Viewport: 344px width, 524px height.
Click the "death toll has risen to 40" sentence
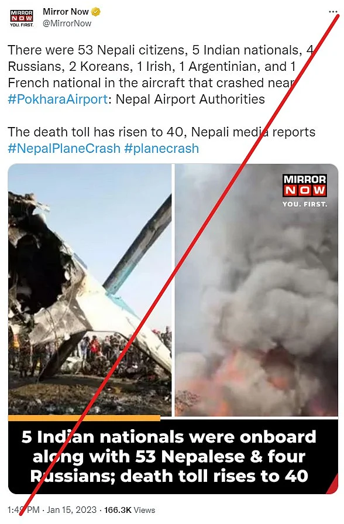[x=161, y=132]
